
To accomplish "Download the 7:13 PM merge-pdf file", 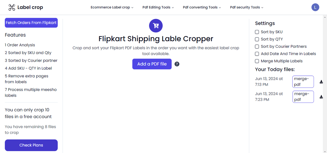I will coord(321,82).
